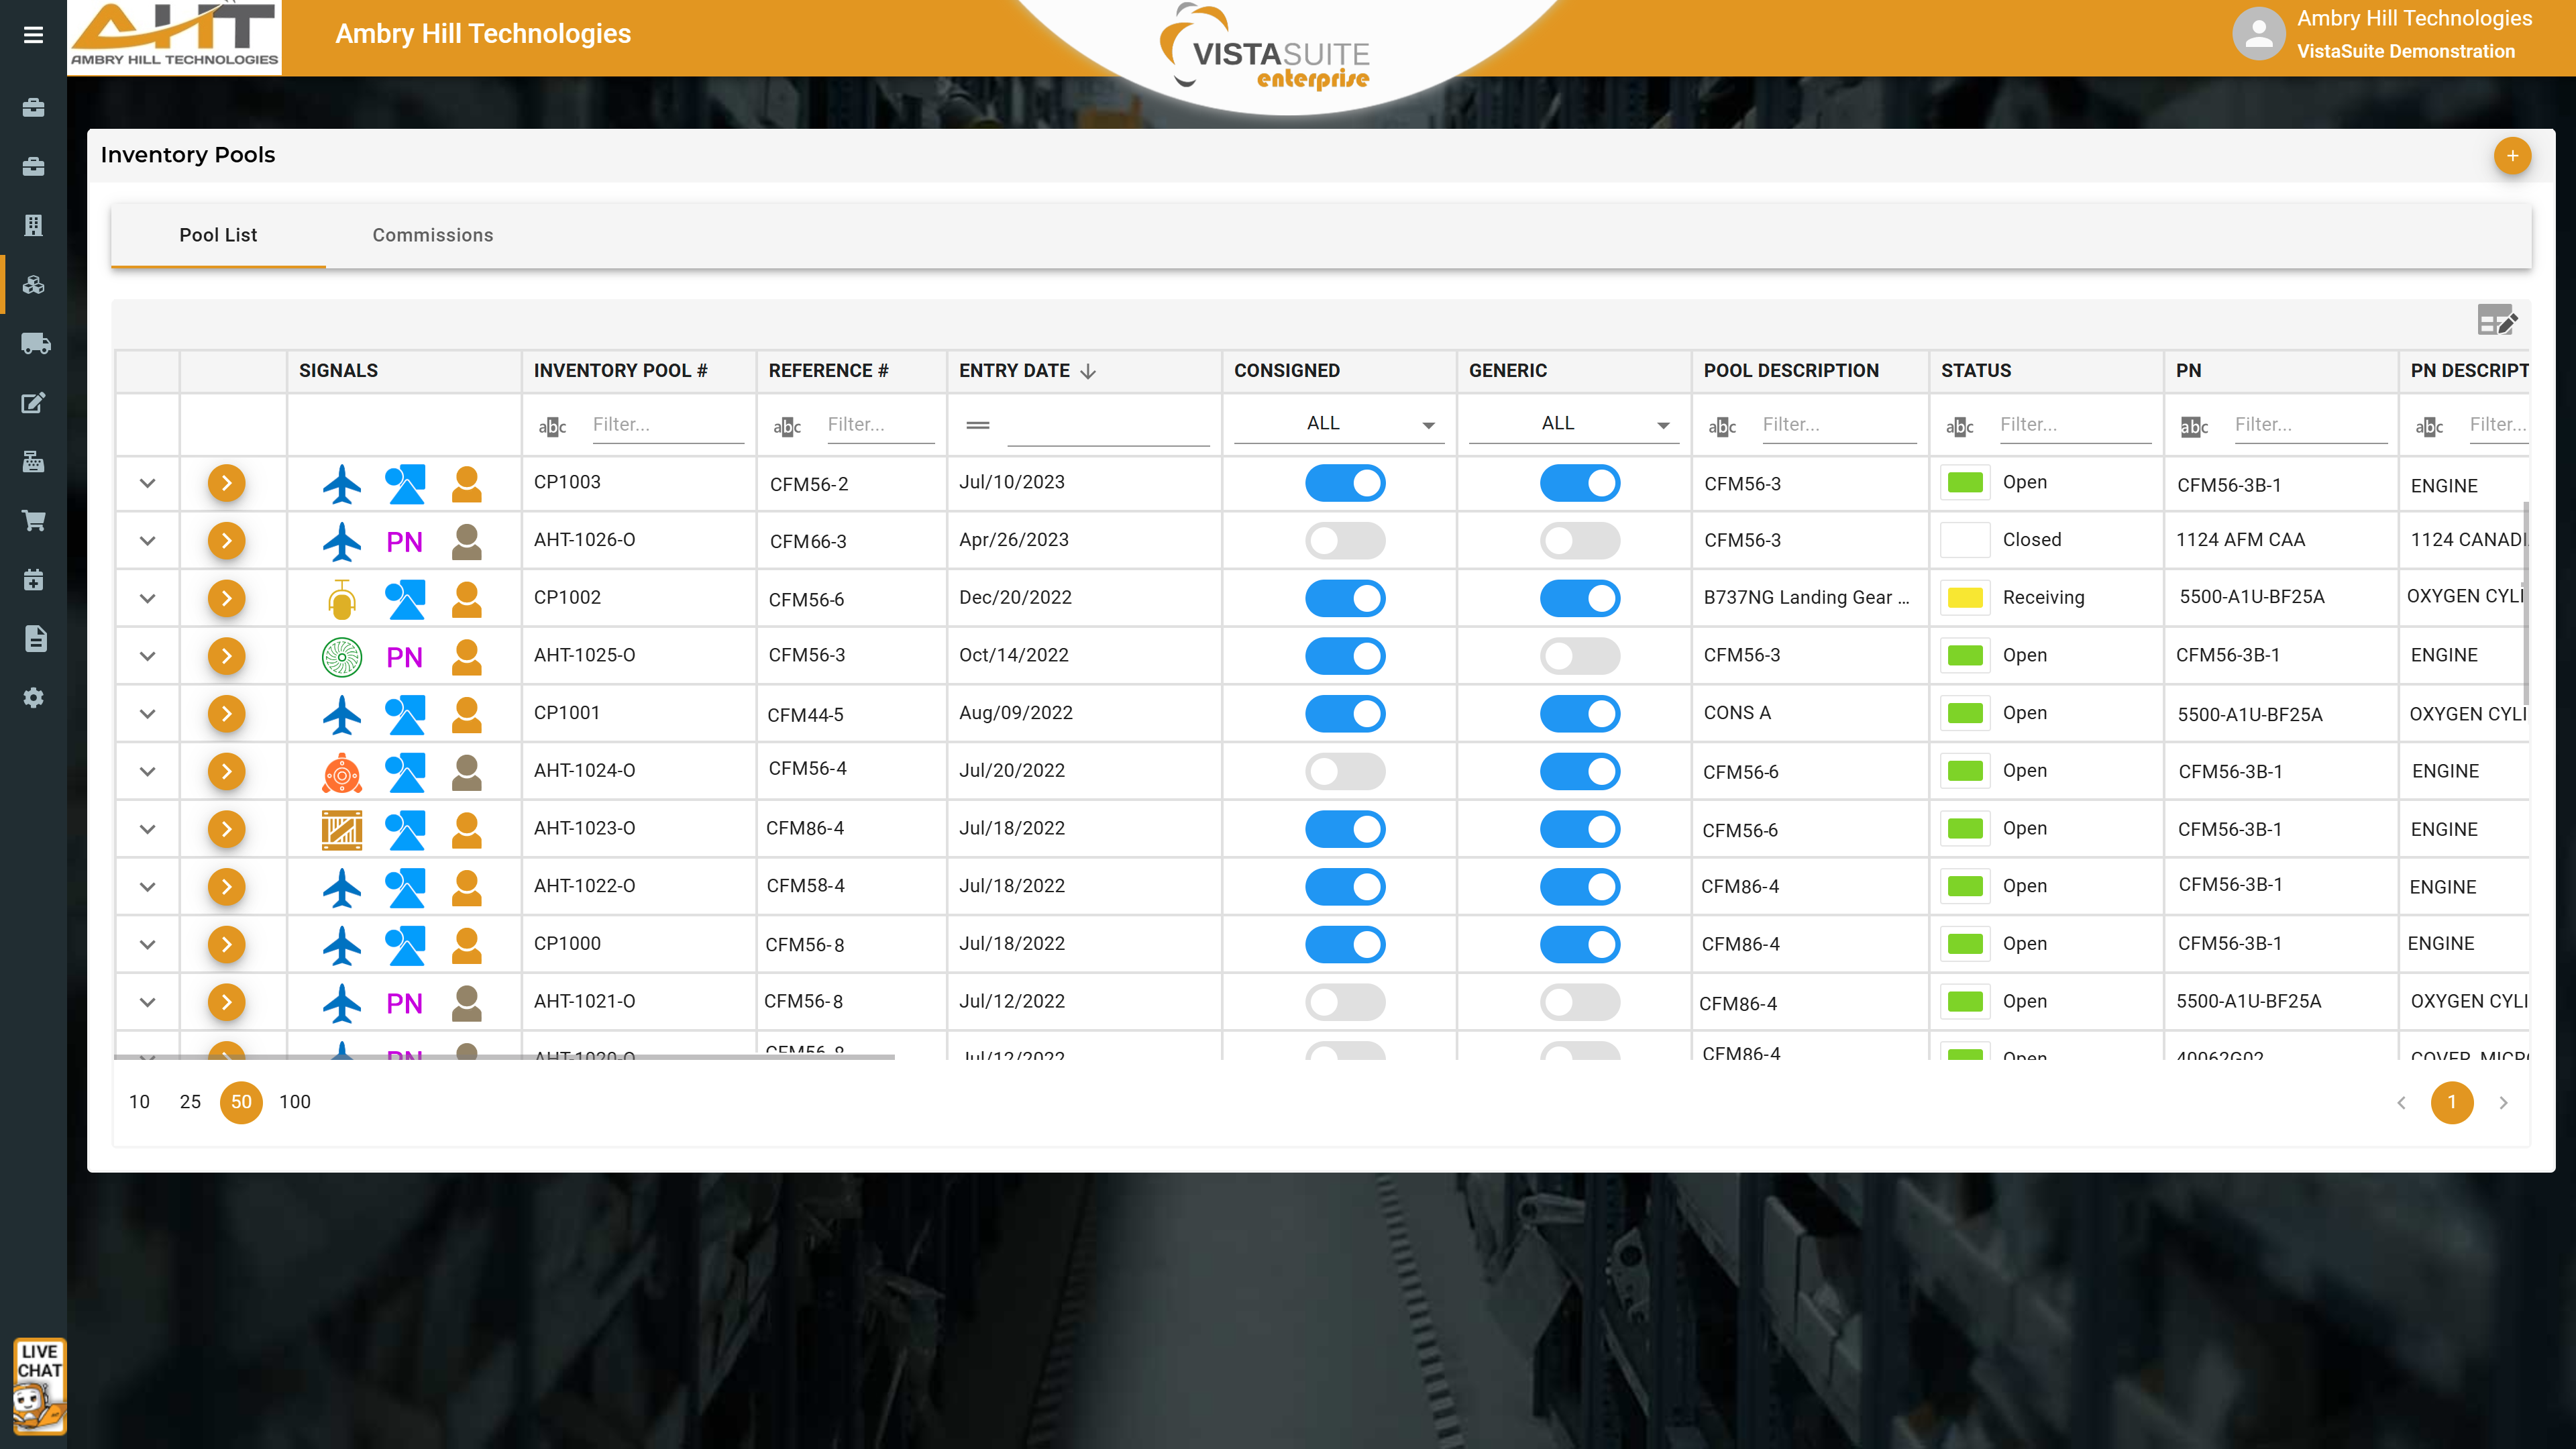This screenshot has width=2576, height=1449.
Task: Click the delivery truck sidebar icon
Action: point(35,344)
